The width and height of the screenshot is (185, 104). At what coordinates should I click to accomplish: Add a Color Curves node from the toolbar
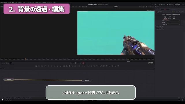pos(51,66)
